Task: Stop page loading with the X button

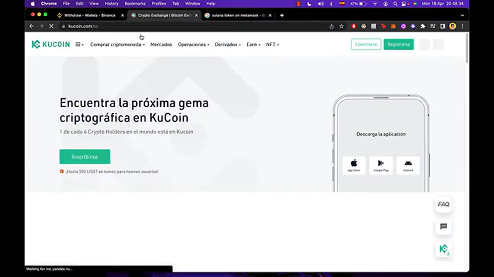Action: click(51, 26)
